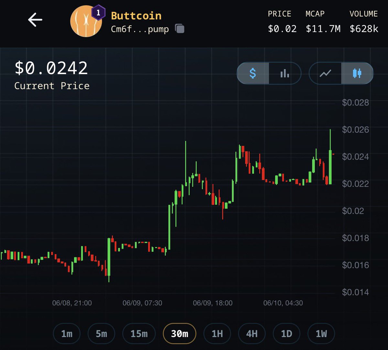
Task: Tap the 06/09, 18:00 time label
Action: (213, 303)
